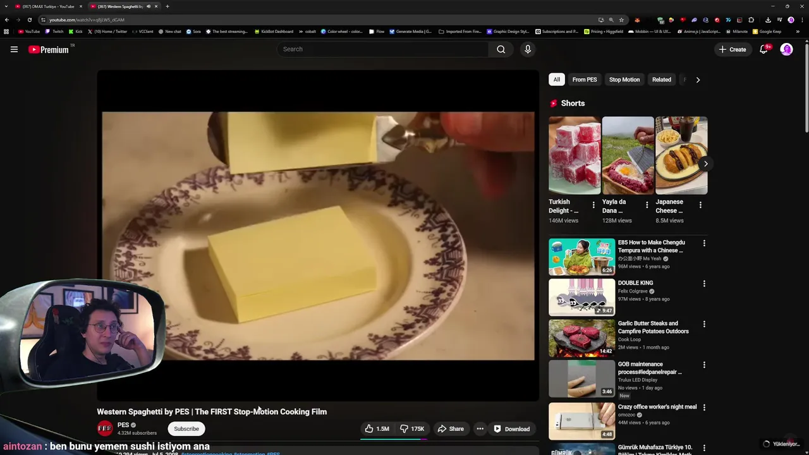The width and height of the screenshot is (809, 455).
Task: Open GOB maintenance video thumbnail
Action: 581,379
